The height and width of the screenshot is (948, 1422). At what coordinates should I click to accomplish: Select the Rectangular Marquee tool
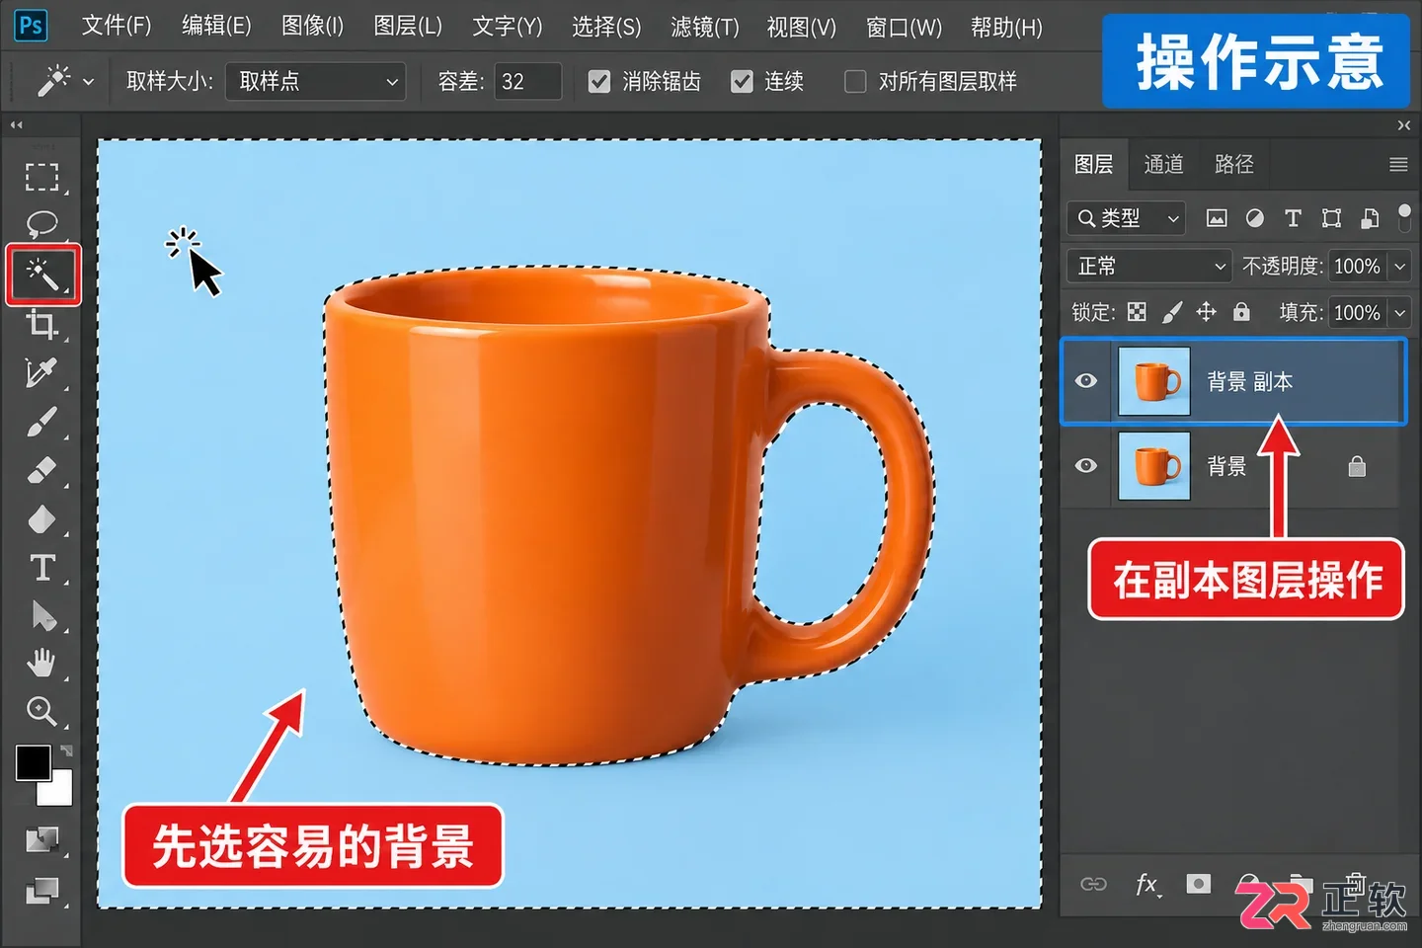tap(41, 178)
